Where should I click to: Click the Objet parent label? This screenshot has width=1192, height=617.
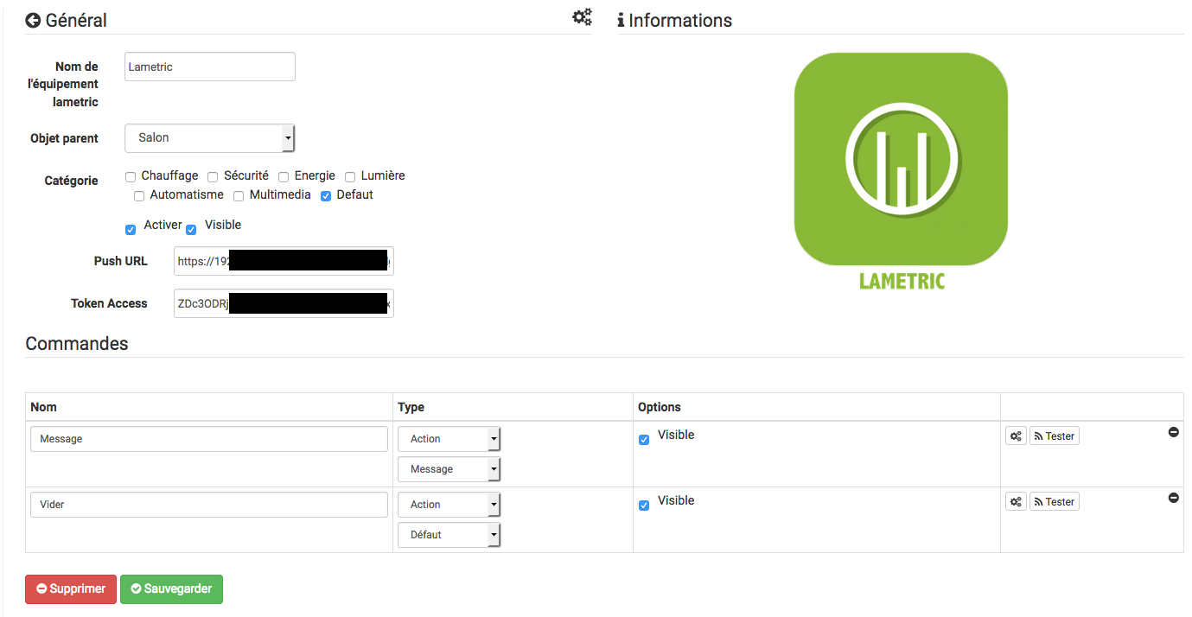point(64,138)
